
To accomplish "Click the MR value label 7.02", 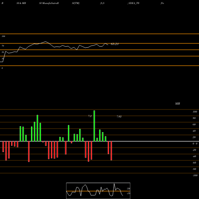I will [119, 117].
